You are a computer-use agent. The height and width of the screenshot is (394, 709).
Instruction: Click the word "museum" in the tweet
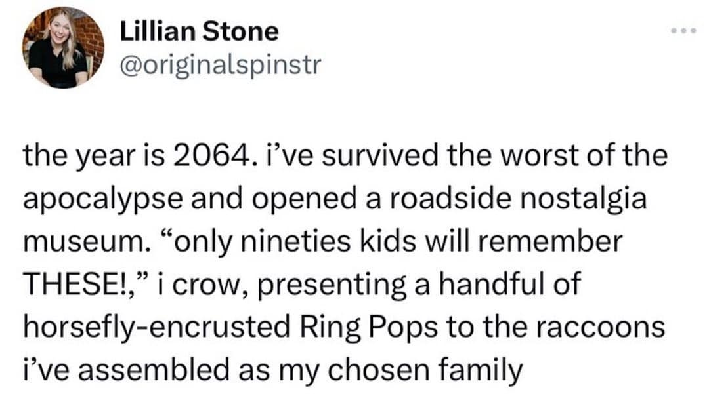82,242
